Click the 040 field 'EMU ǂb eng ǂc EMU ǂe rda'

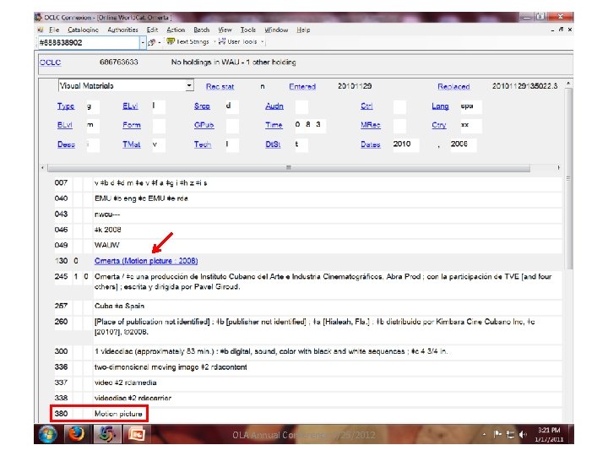[x=141, y=198]
